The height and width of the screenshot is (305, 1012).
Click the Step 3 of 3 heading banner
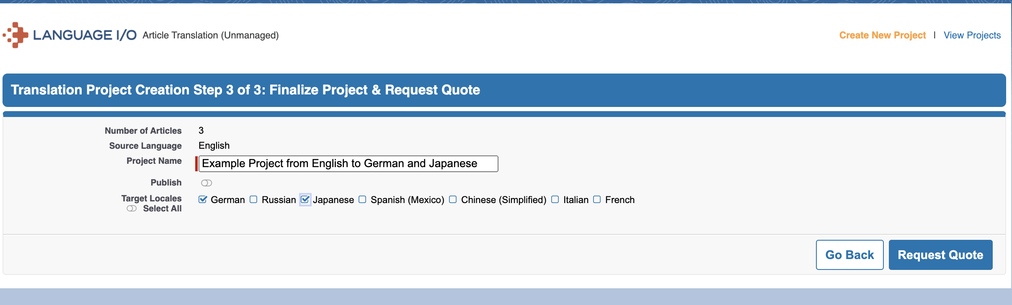245,90
